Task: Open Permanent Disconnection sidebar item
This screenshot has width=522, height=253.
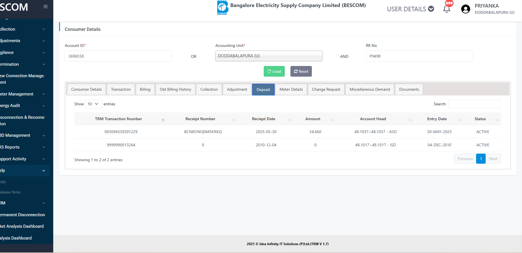Action: pyautogui.click(x=23, y=215)
